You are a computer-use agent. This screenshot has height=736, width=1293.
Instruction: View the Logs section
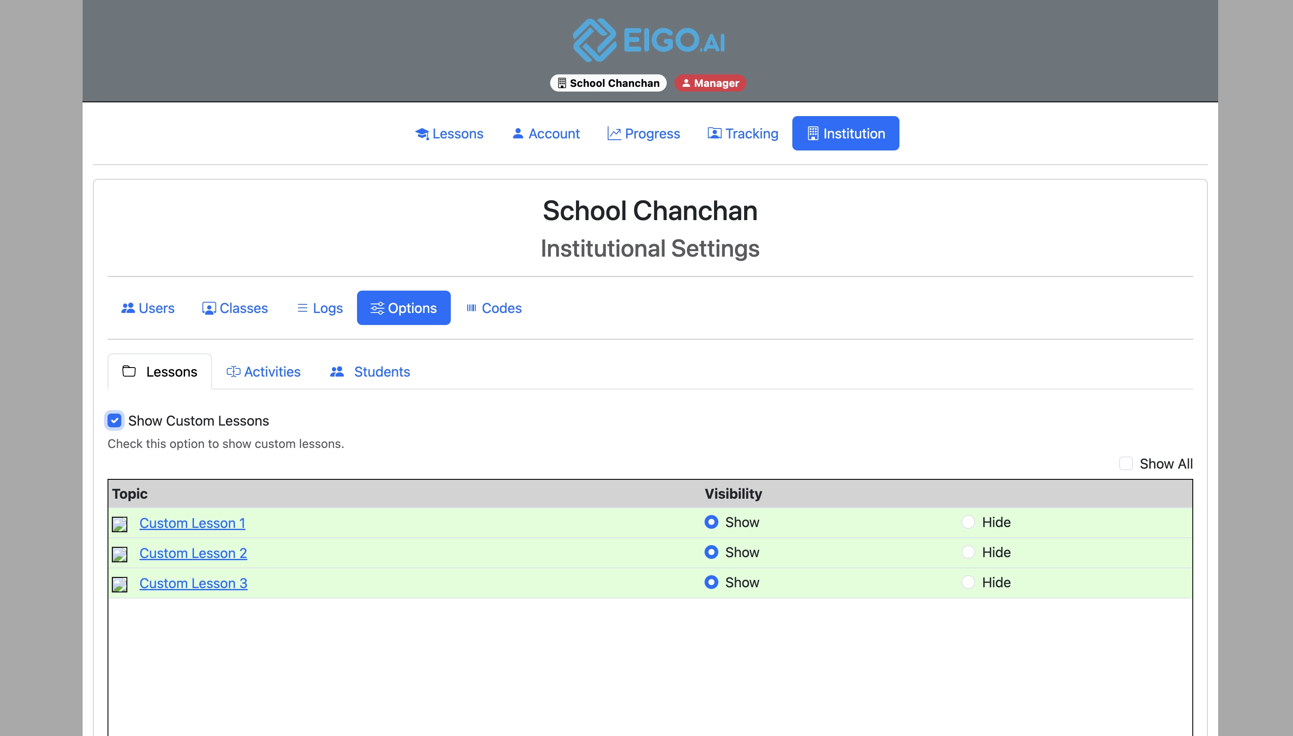(320, 308)
